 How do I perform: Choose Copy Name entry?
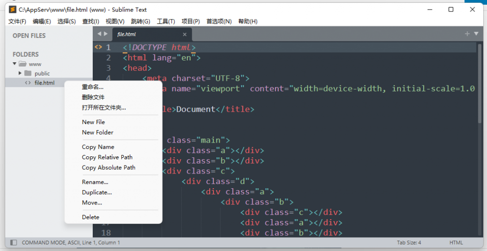[98, 147]
